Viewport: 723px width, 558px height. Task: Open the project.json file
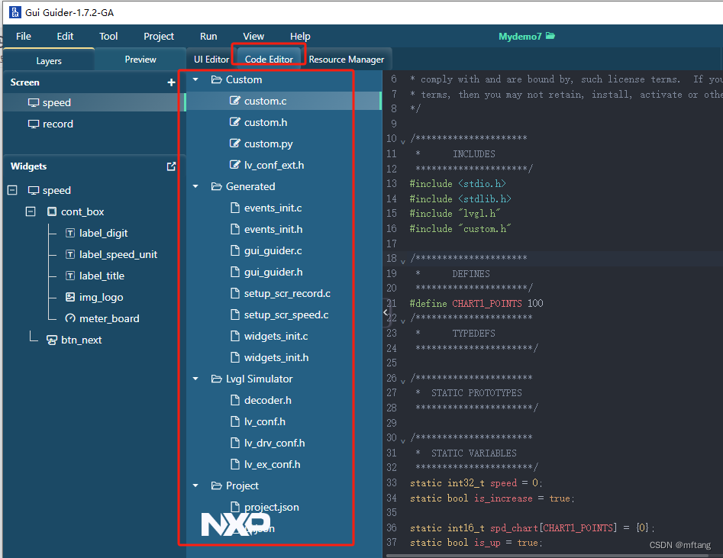pyautogui.click(x=270, y=507)
